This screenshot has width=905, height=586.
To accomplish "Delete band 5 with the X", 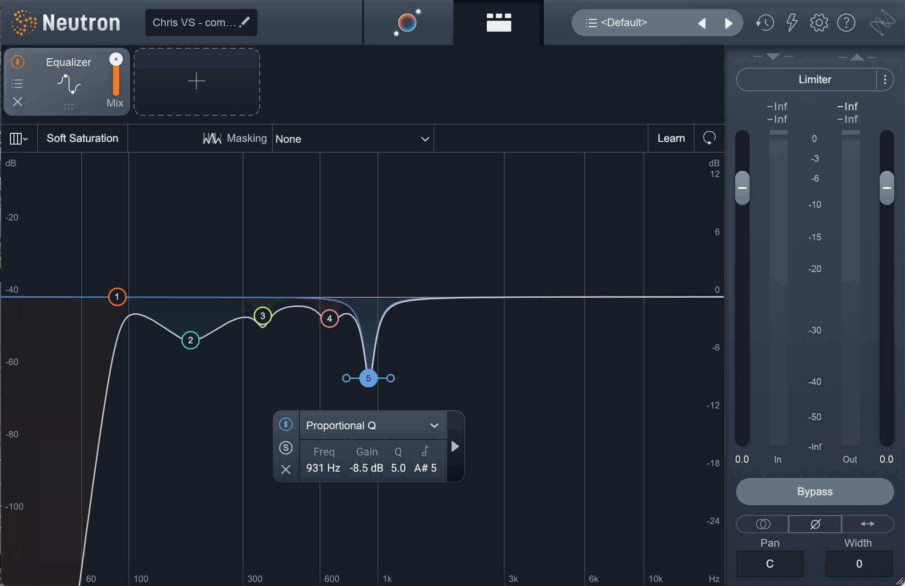I will point(286,469).
